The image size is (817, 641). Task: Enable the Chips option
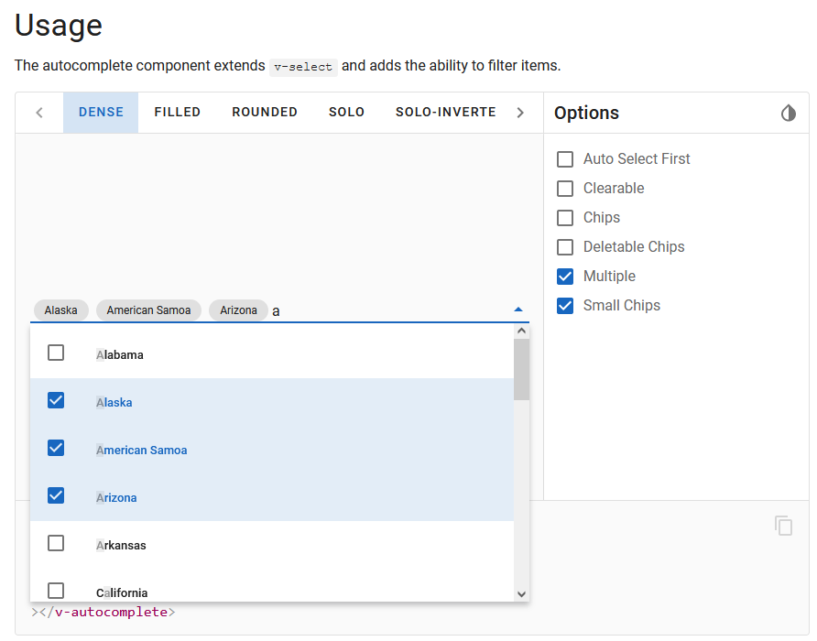565,217
